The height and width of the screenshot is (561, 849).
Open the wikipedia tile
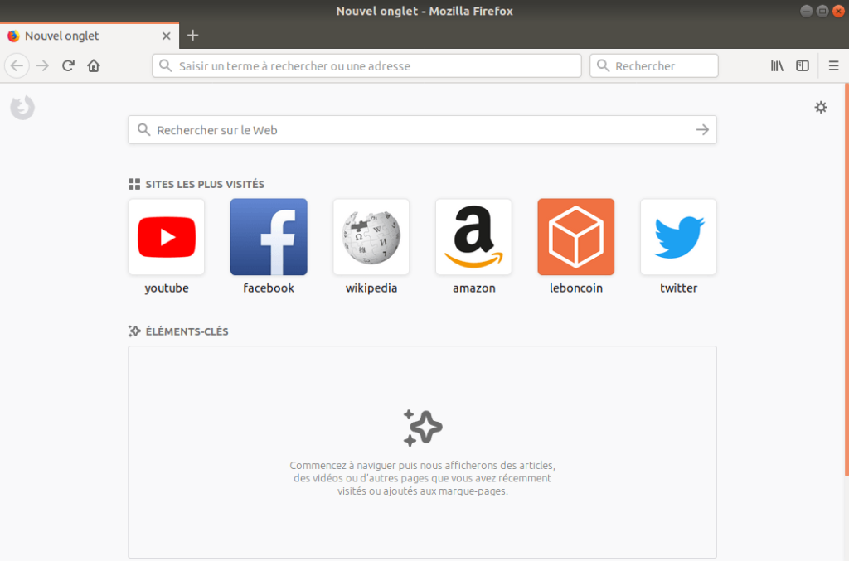point(371,237)
